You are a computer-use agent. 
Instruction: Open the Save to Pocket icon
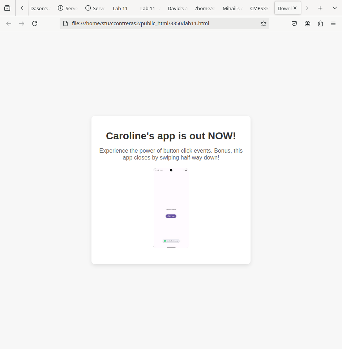(x=294, y=23)
